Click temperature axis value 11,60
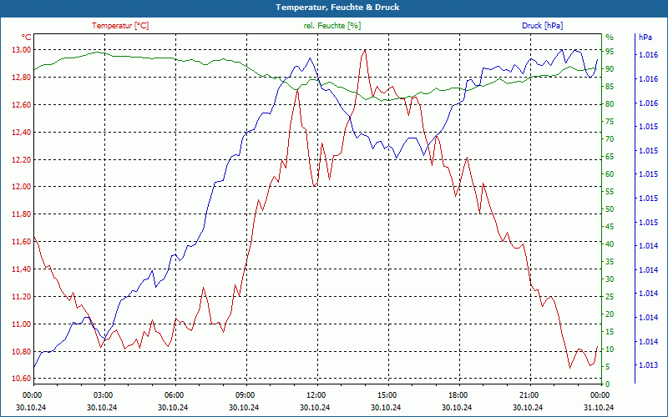668x417 pixels. coord(20,241)
